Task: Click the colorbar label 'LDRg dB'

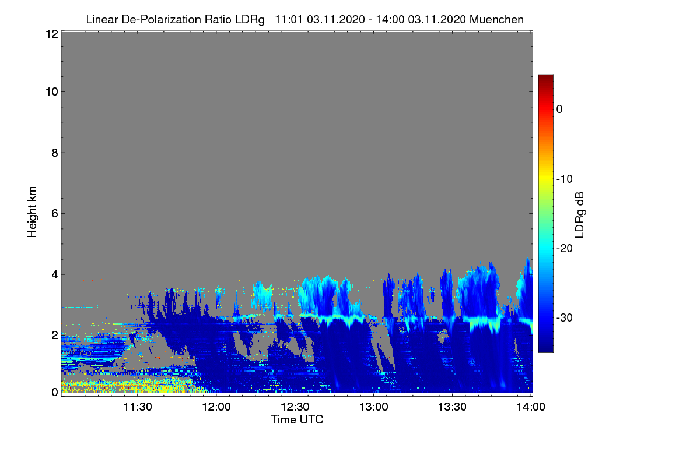Action: click(x=580, y=214)
